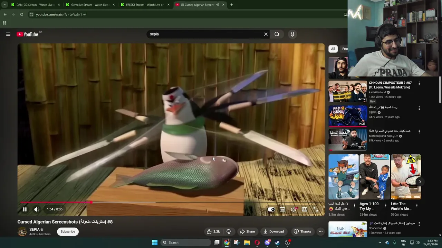Open the YouTube guide hamburger menu
The image size is (442, 248).
pyautogui.click(x=8, y=34)
